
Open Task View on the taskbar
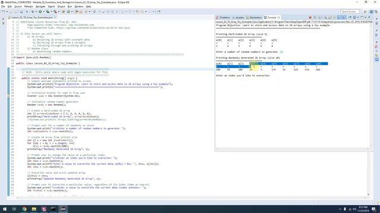[x=14, y=209]
